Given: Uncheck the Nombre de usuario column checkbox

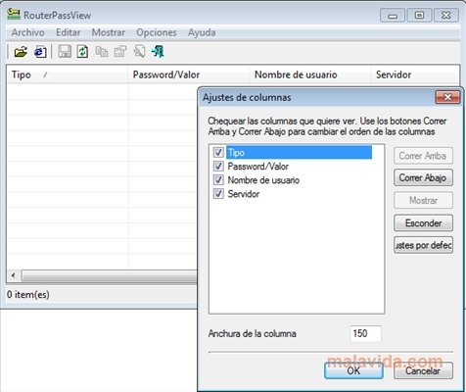Looking at the screenshot, I should 218,179.
